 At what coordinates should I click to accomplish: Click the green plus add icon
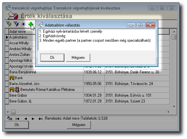pos(31,24)
